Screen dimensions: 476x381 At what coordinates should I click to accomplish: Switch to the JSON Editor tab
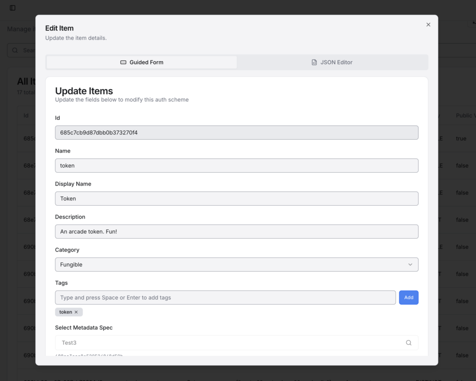tap(332, 62)
